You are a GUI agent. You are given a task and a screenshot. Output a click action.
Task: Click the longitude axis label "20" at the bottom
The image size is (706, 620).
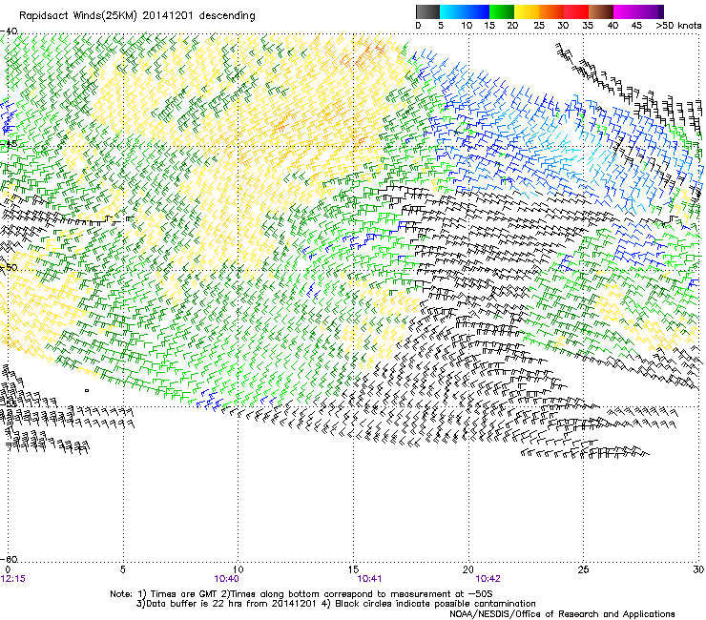[468, 569]
